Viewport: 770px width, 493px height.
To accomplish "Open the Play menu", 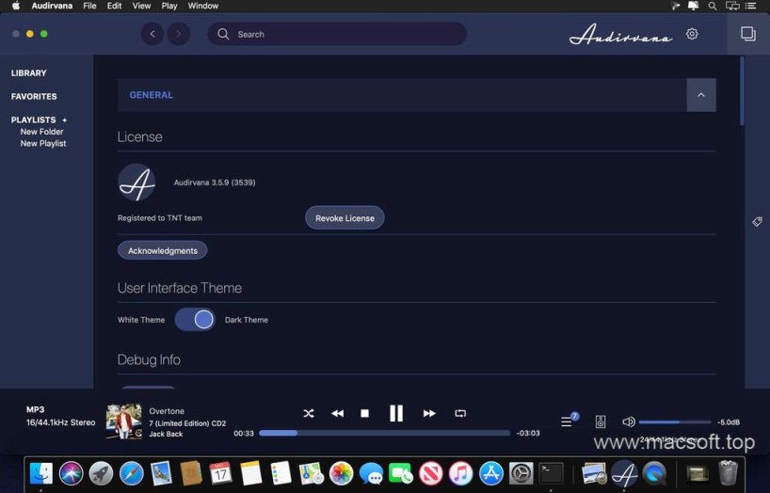I will tap(169, 6).
